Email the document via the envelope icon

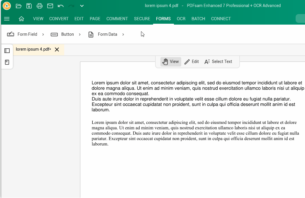[x=49, y=6]
